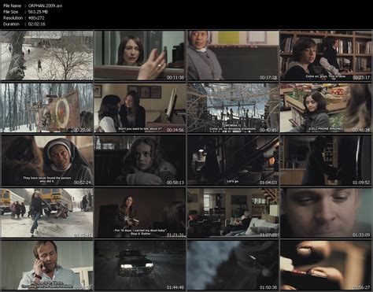This screenshot has height=292, width=373.
Task: Open the nun by the chalkboard thumbnail 00:17:28
Action: coord(233,55)
